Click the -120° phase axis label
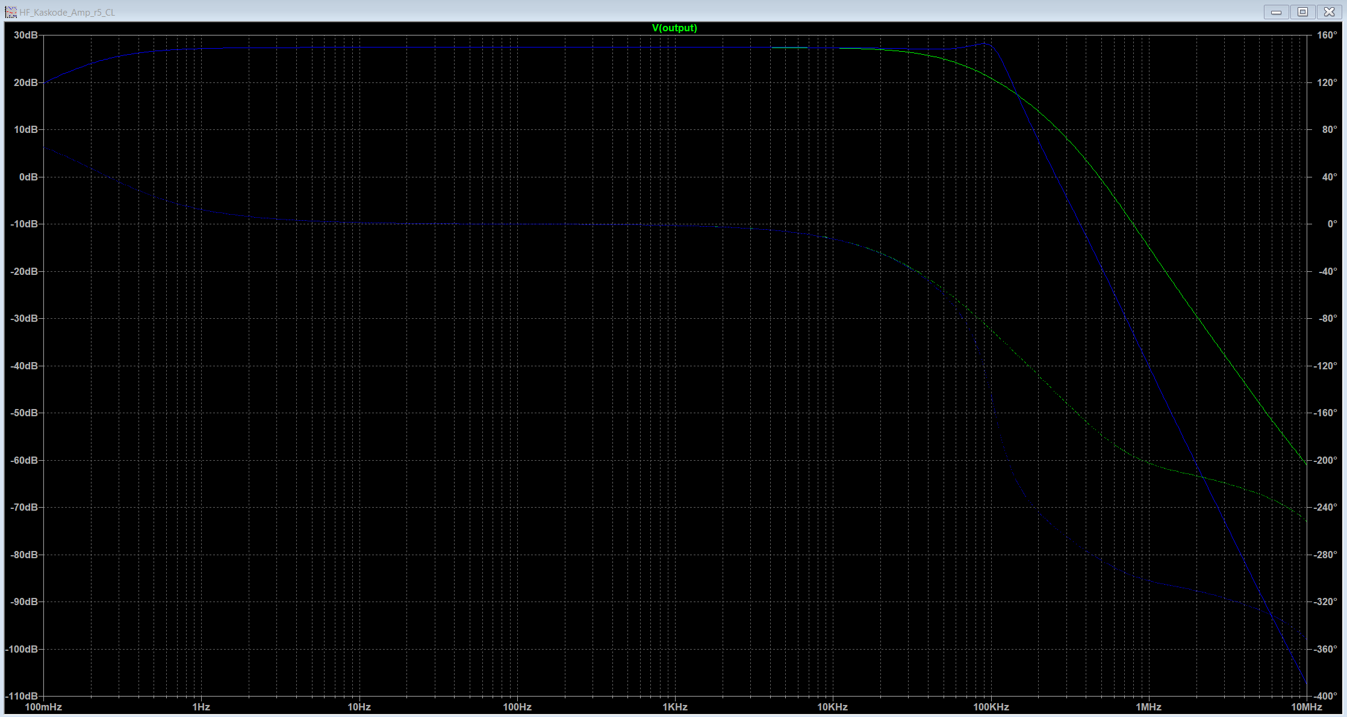1347x717 pixels. 1327,366
